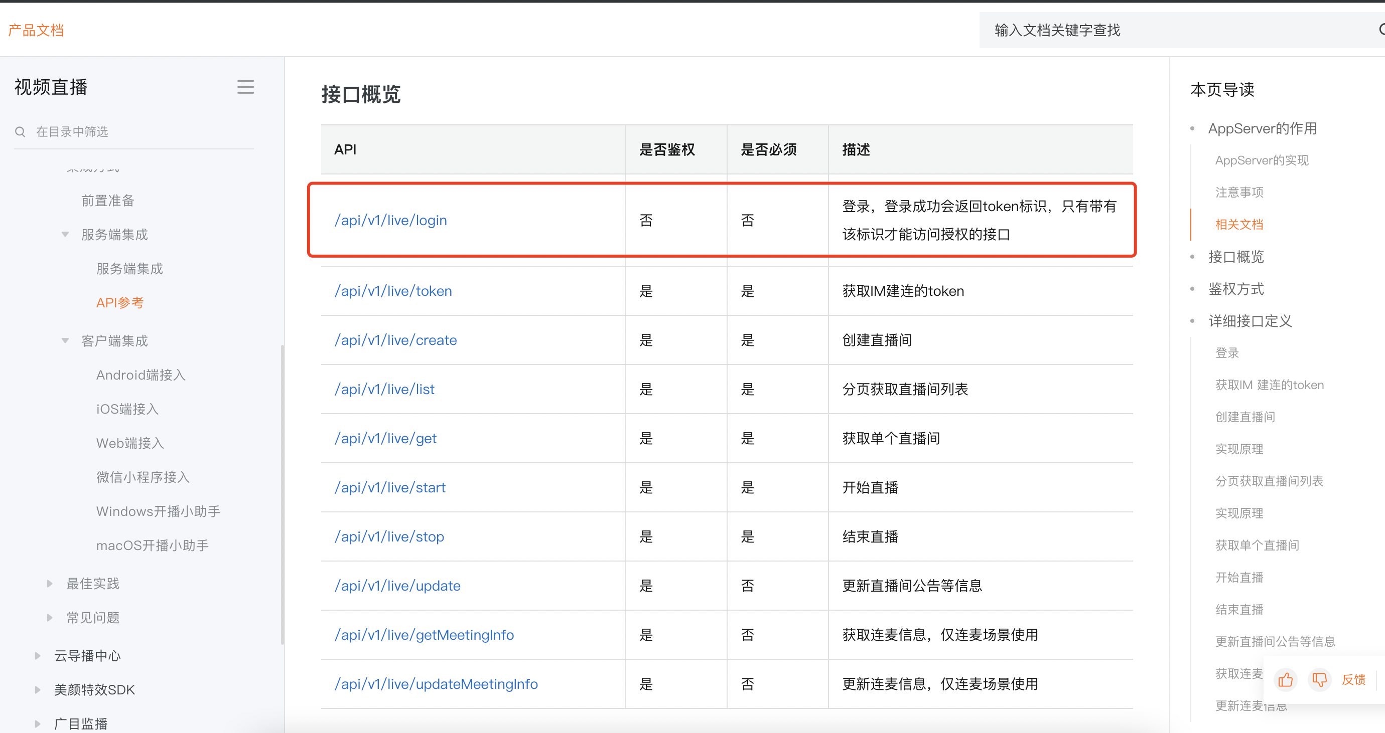Open macOS开播小助手 in the sidebar
1385x733 pixels.
pyautogui.click(x=152, y=545)
